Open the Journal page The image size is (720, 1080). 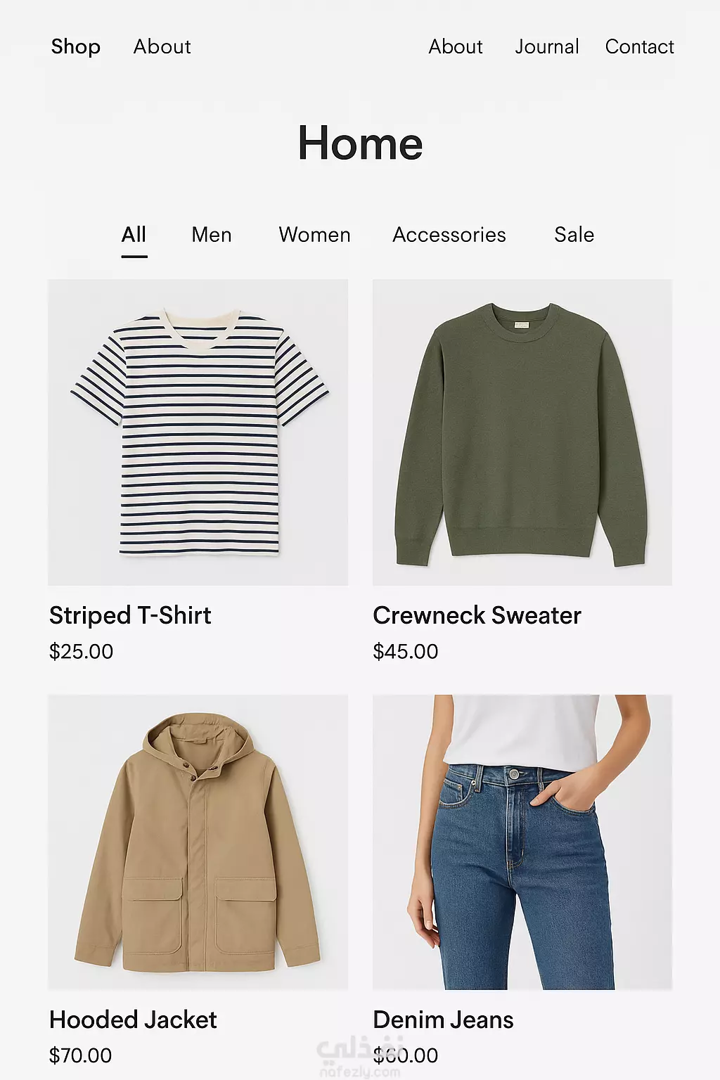tap(547, 46)
